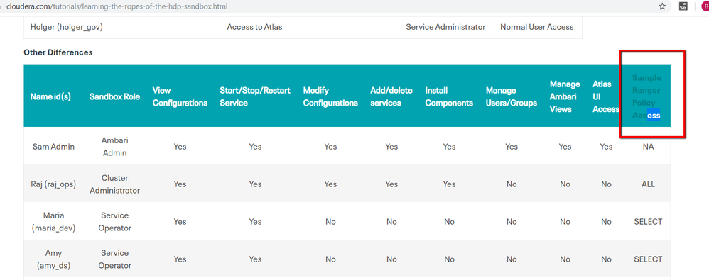Click Raj's Add/delete services 'Yes'
The height and width of the screenshot is (280, 709).
(x=391, y=184)
